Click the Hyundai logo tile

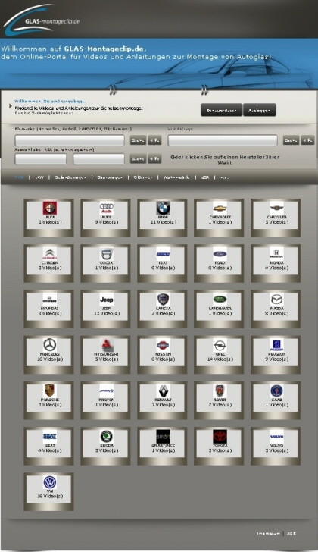click(x=49, y=309)
